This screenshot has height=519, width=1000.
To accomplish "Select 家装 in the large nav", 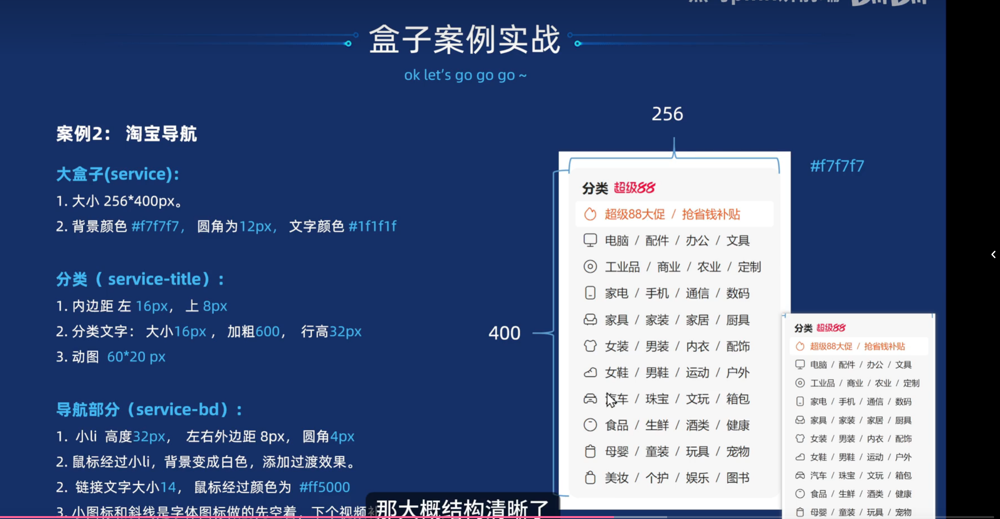I will click(x=657, y=320).
